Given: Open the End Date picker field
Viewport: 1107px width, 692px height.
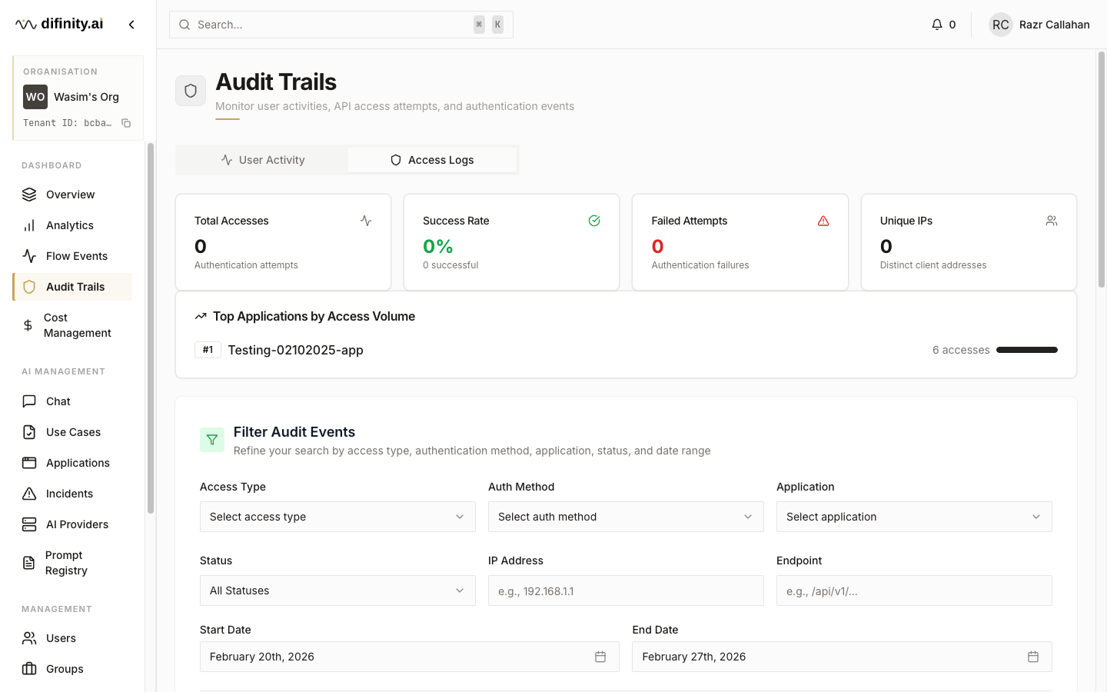Looking at the screenshot, I should [x=842, y=657].
